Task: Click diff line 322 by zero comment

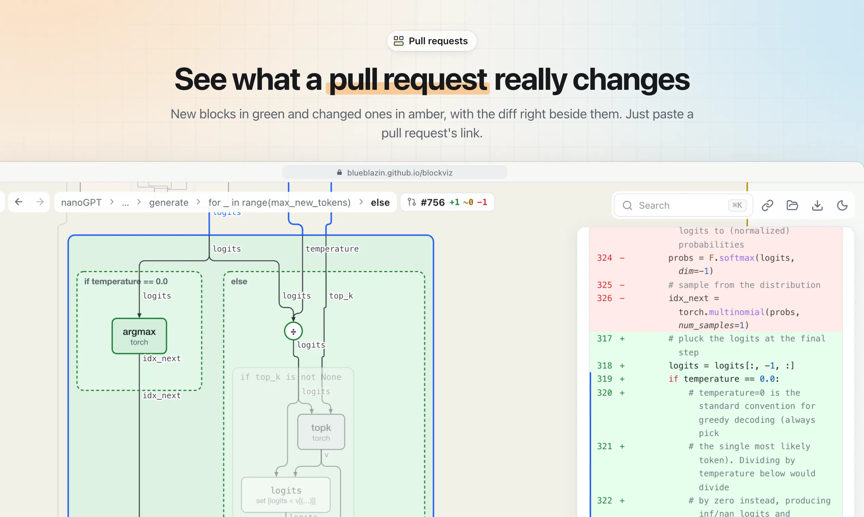Action: pyautogui.click(x=716, y=505)
